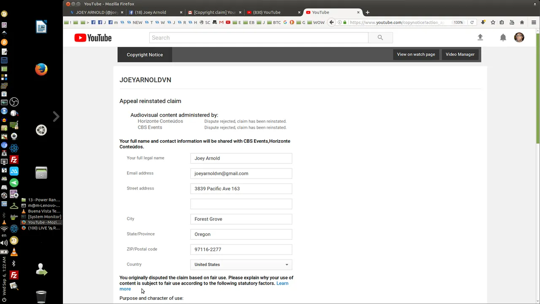The height and width of the screenshot is (304, 540).
Task: Switch to the (100) LIVE Firefox window
Action: point(41,228)
